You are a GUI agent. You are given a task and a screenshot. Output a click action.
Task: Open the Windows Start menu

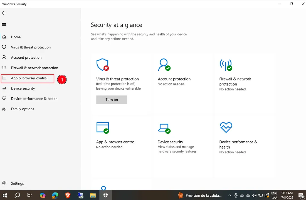point(5,195)
